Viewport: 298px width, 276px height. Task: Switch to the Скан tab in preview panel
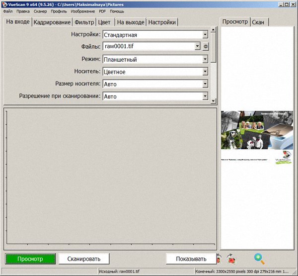coord(258,22)
